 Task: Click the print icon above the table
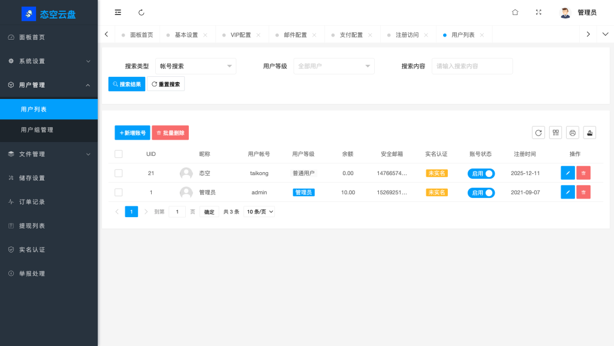pos(572,132)
